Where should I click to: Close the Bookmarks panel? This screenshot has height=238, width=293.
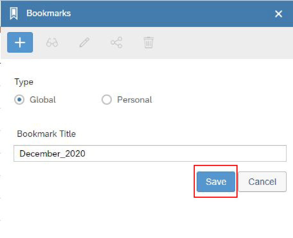(278, 14)
